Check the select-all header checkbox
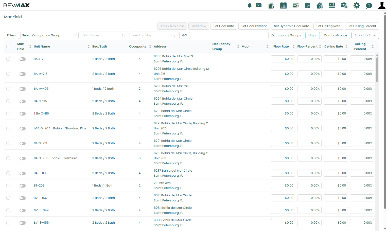The height and width of the screenshot is (231, 387). [x=8, y=47]
